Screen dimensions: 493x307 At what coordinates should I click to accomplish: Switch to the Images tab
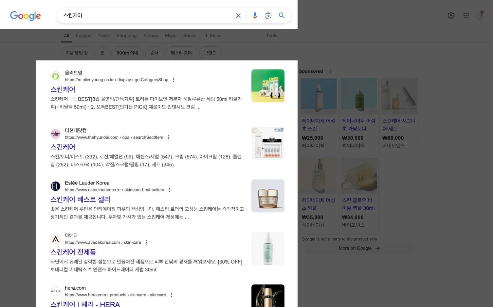click(83, 35)
